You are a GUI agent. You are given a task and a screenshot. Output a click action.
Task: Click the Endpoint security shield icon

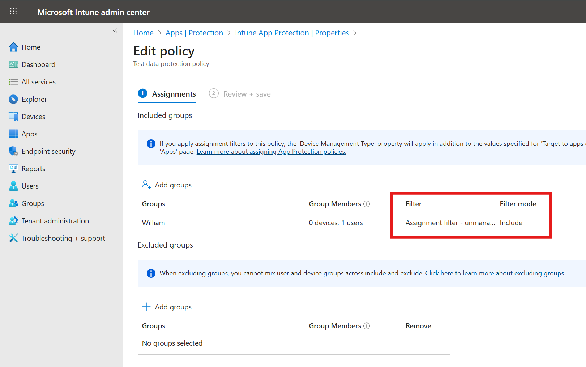(x=13, y=151)
